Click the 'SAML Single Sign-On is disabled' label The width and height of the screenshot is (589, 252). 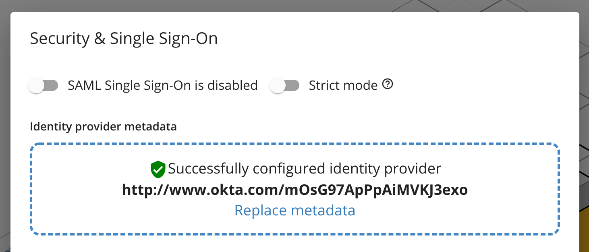163,85
